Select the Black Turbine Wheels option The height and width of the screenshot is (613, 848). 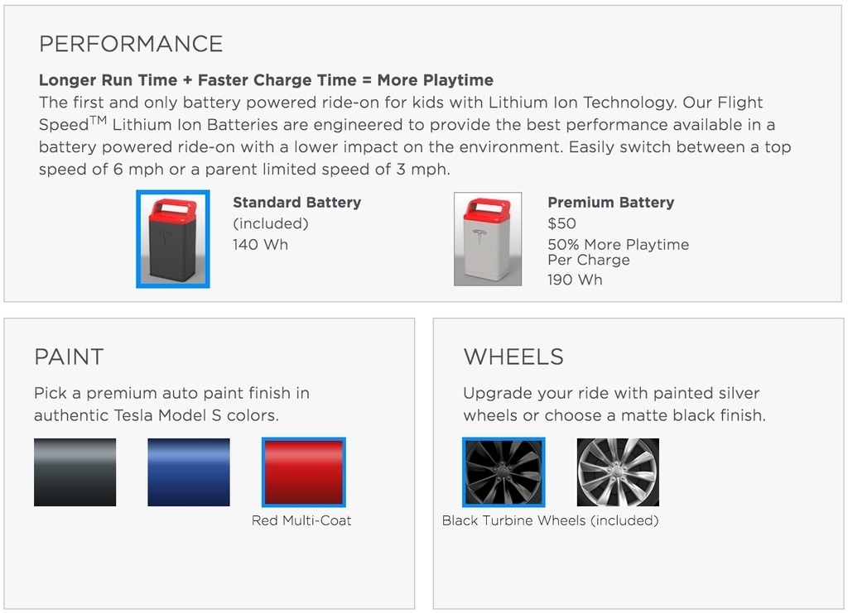[503, 472]
